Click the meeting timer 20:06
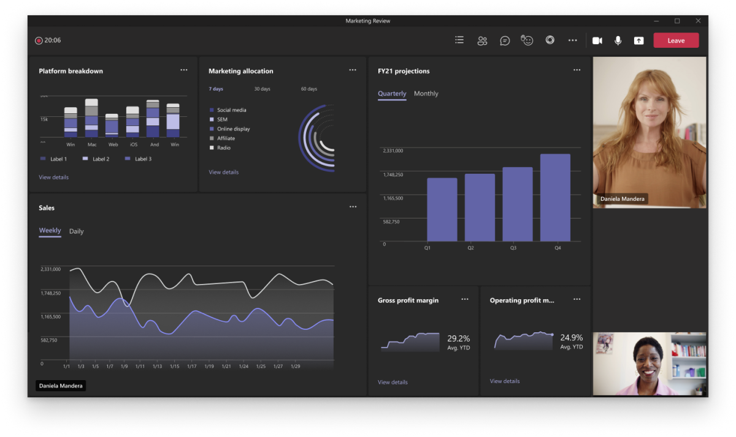 (53, 40)
